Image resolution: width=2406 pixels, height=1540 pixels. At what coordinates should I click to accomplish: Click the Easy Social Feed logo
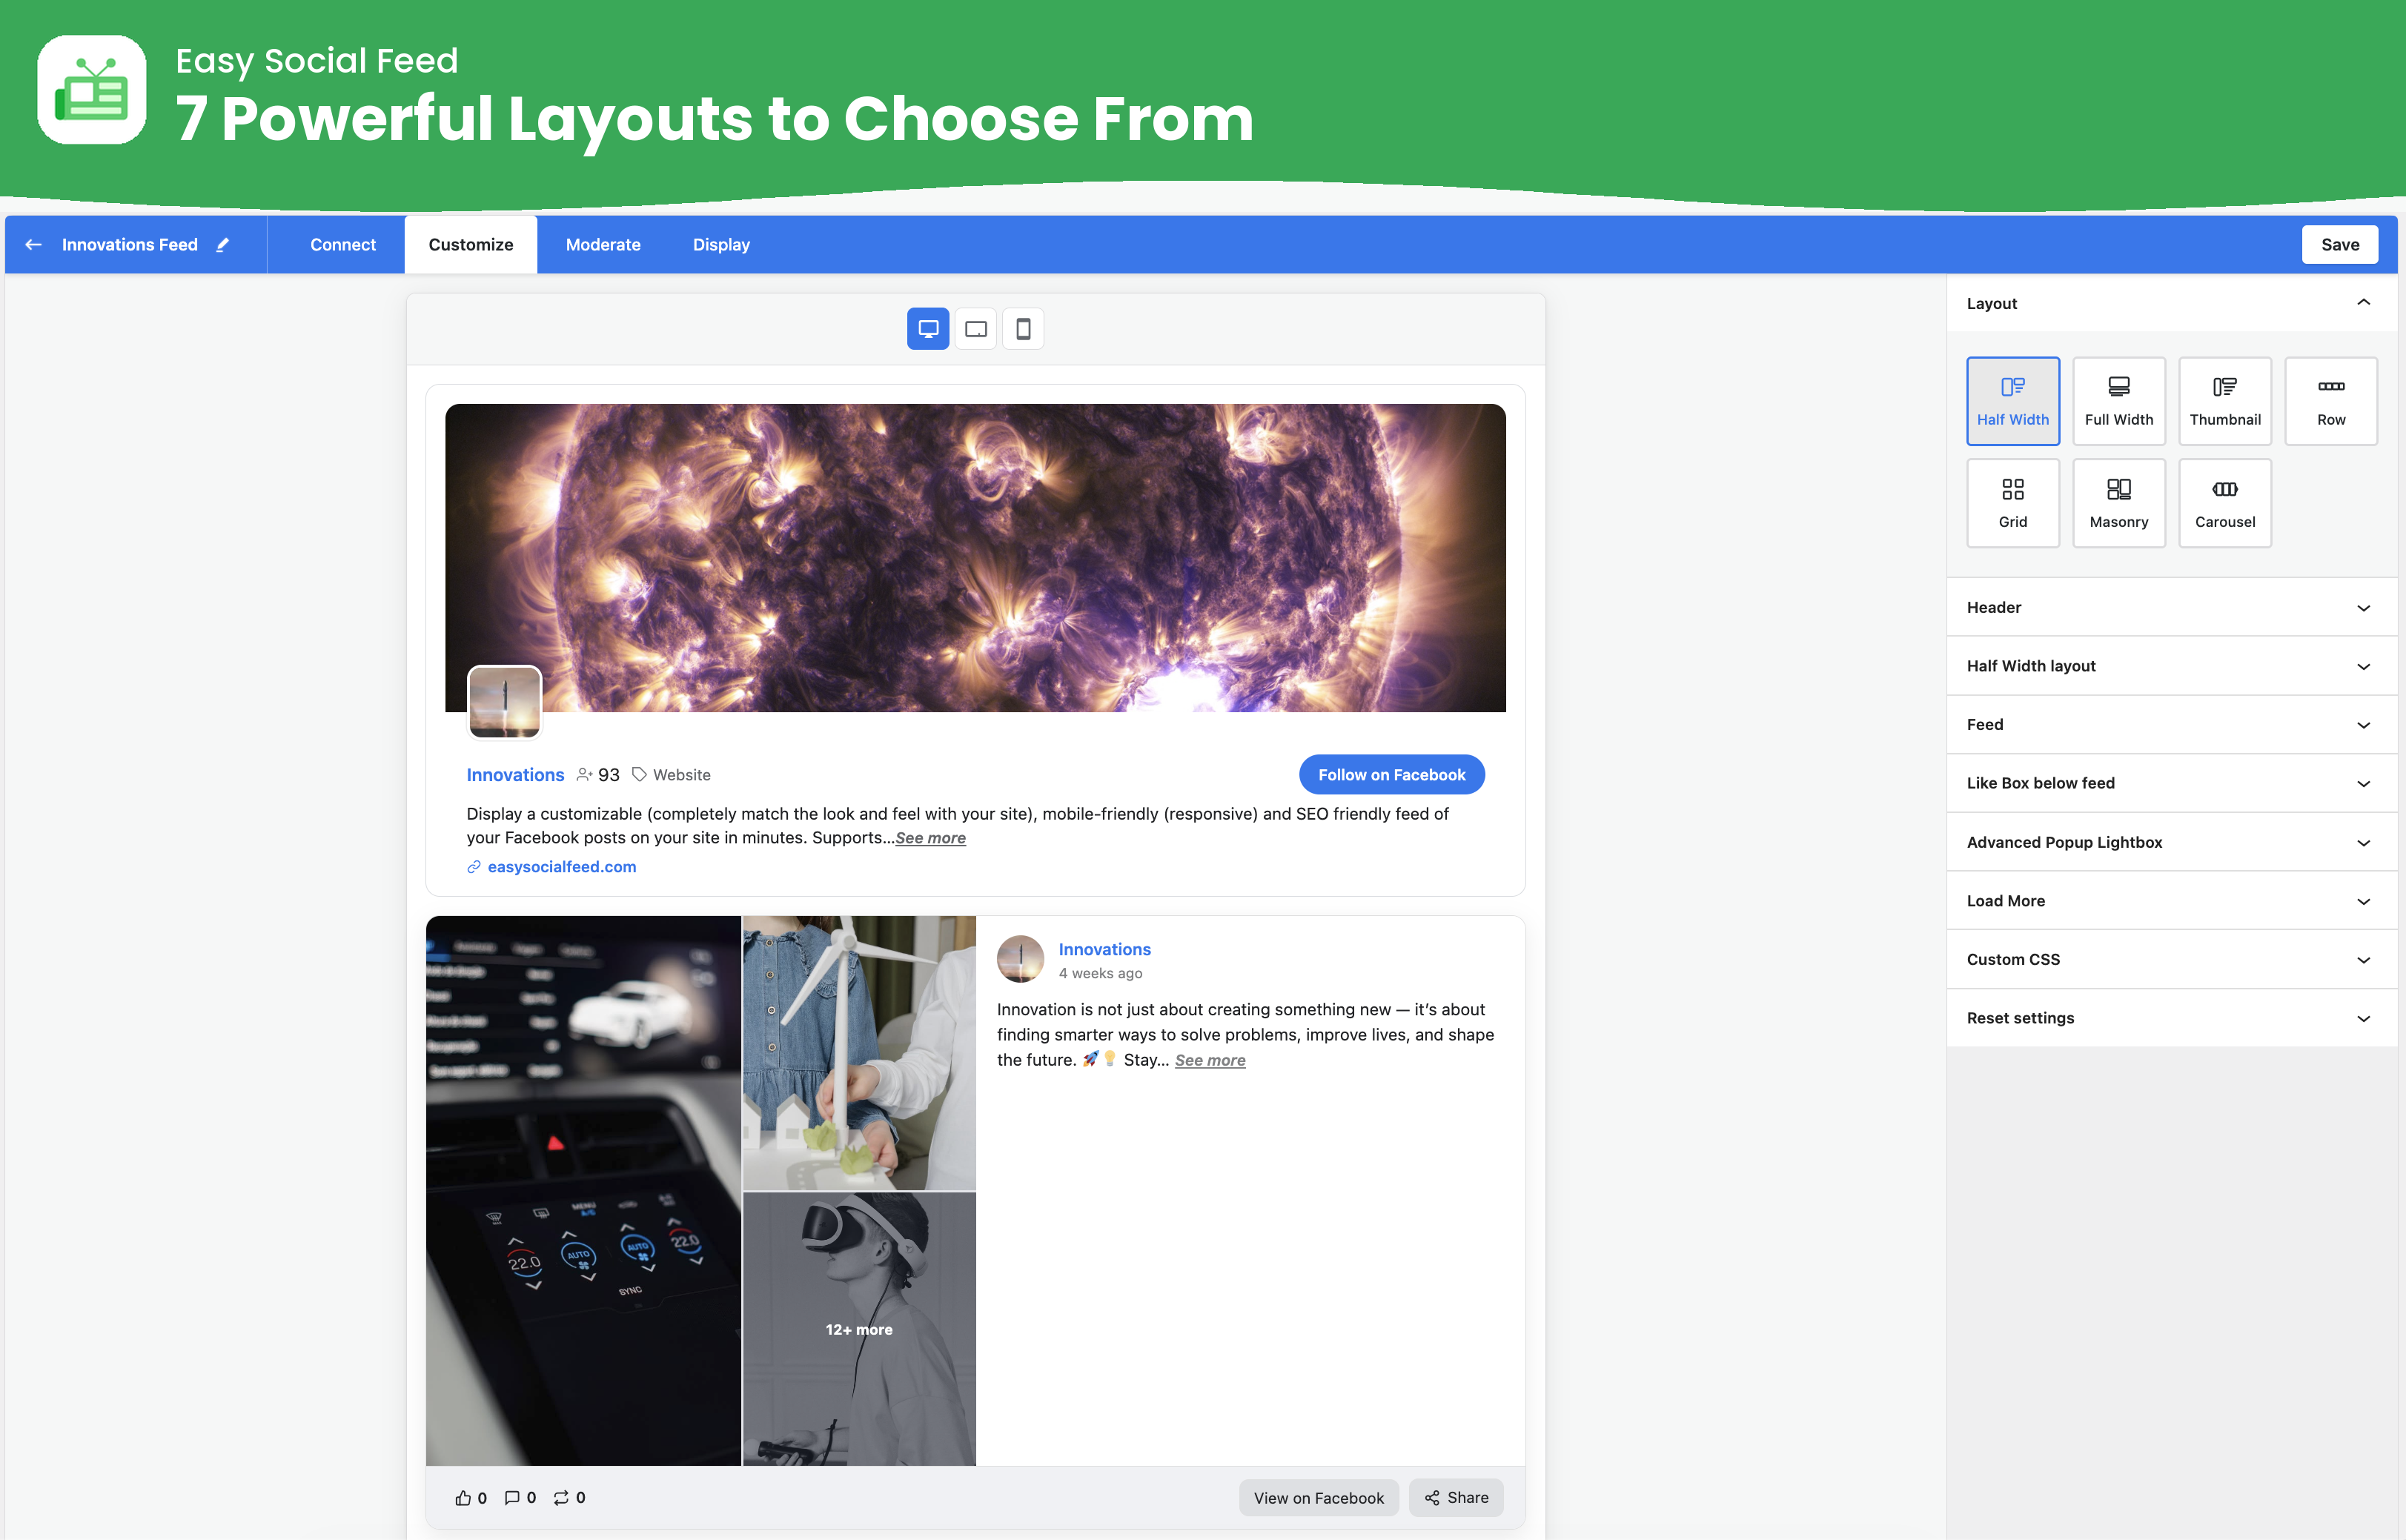(x=92, y=90)
